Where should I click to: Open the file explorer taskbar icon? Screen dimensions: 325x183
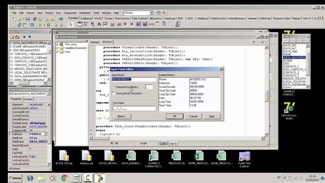tap(42, 178)
